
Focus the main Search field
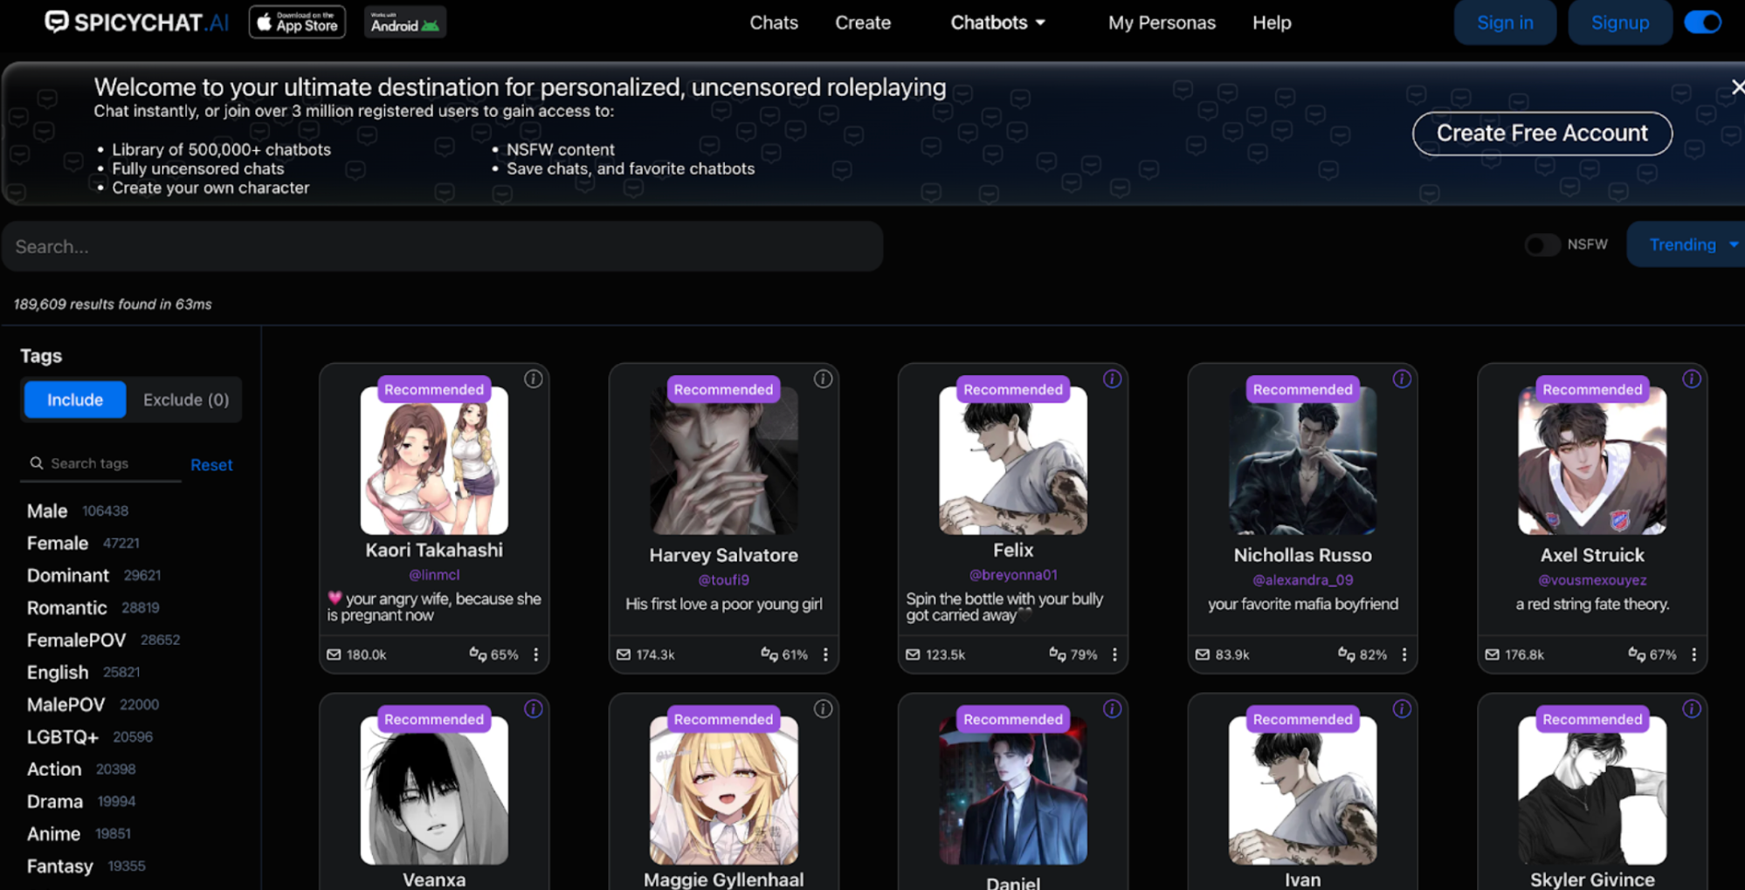(x=443, y=246)
